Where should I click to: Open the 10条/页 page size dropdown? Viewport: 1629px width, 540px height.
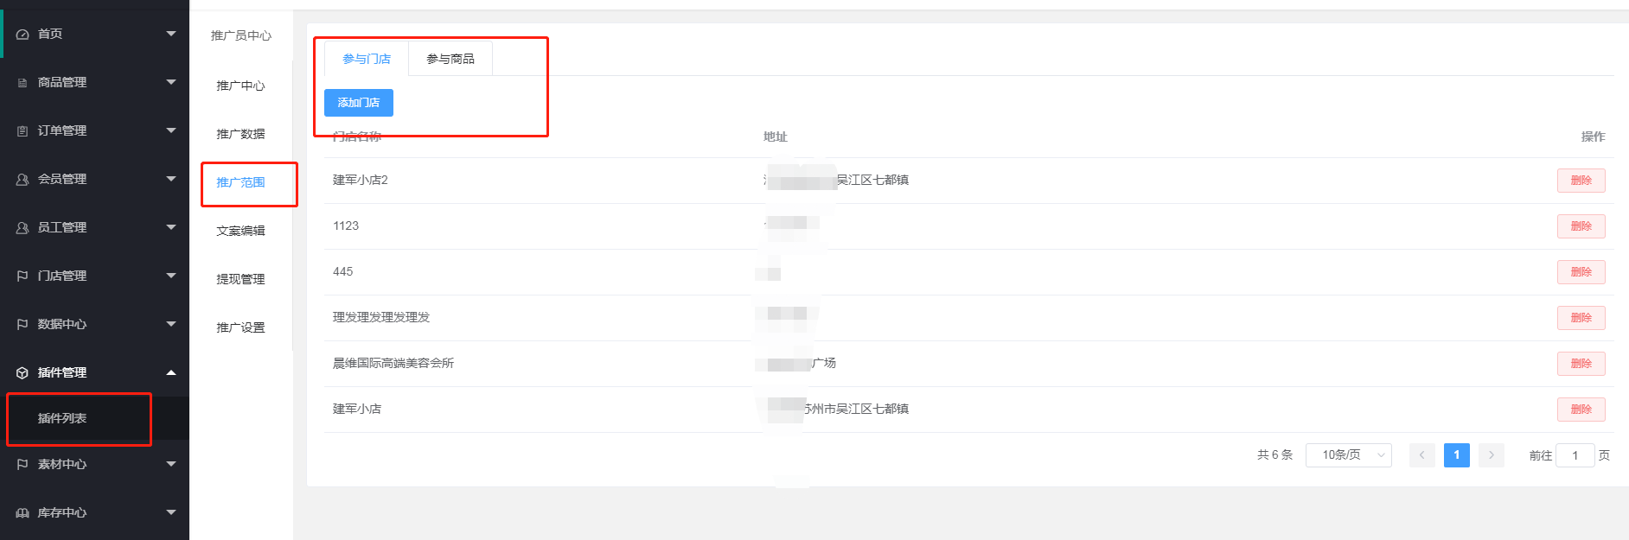pos(1348,455)
